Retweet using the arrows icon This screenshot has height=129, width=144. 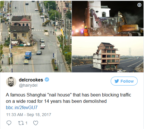pos(21,123)
